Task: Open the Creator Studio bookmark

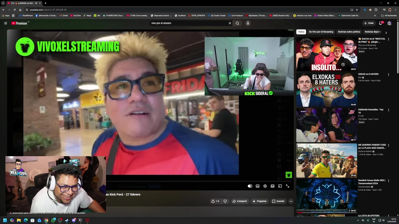Action: pyautogui.click(x=216, y=16)
